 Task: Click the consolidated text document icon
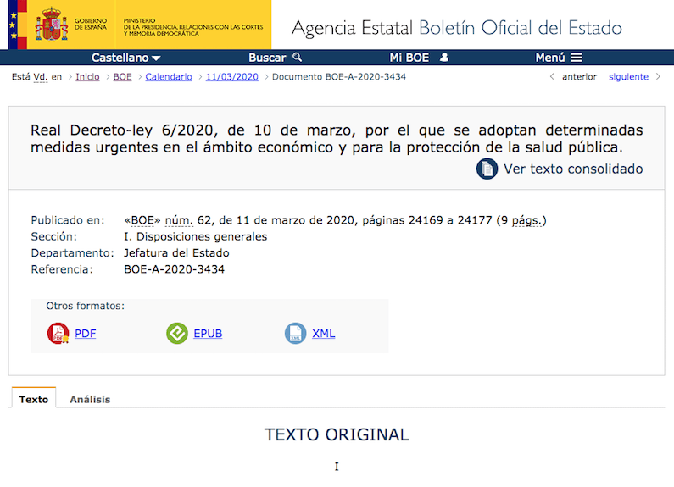(x=487, y=169)
